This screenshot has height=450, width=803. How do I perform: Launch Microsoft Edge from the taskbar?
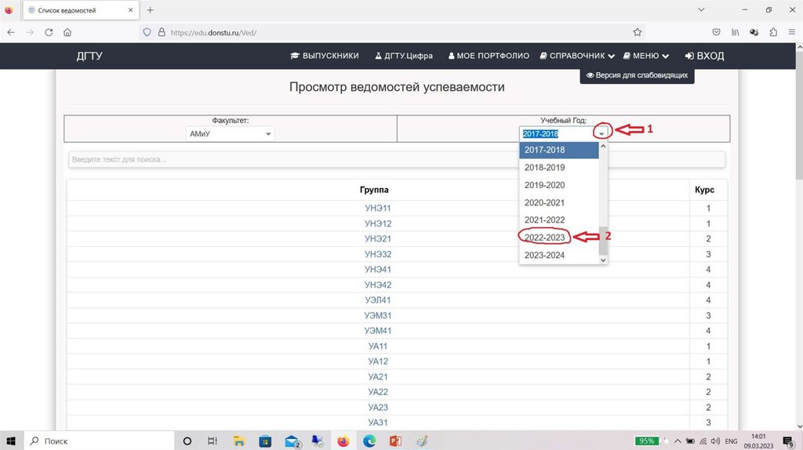click(369, 441)
